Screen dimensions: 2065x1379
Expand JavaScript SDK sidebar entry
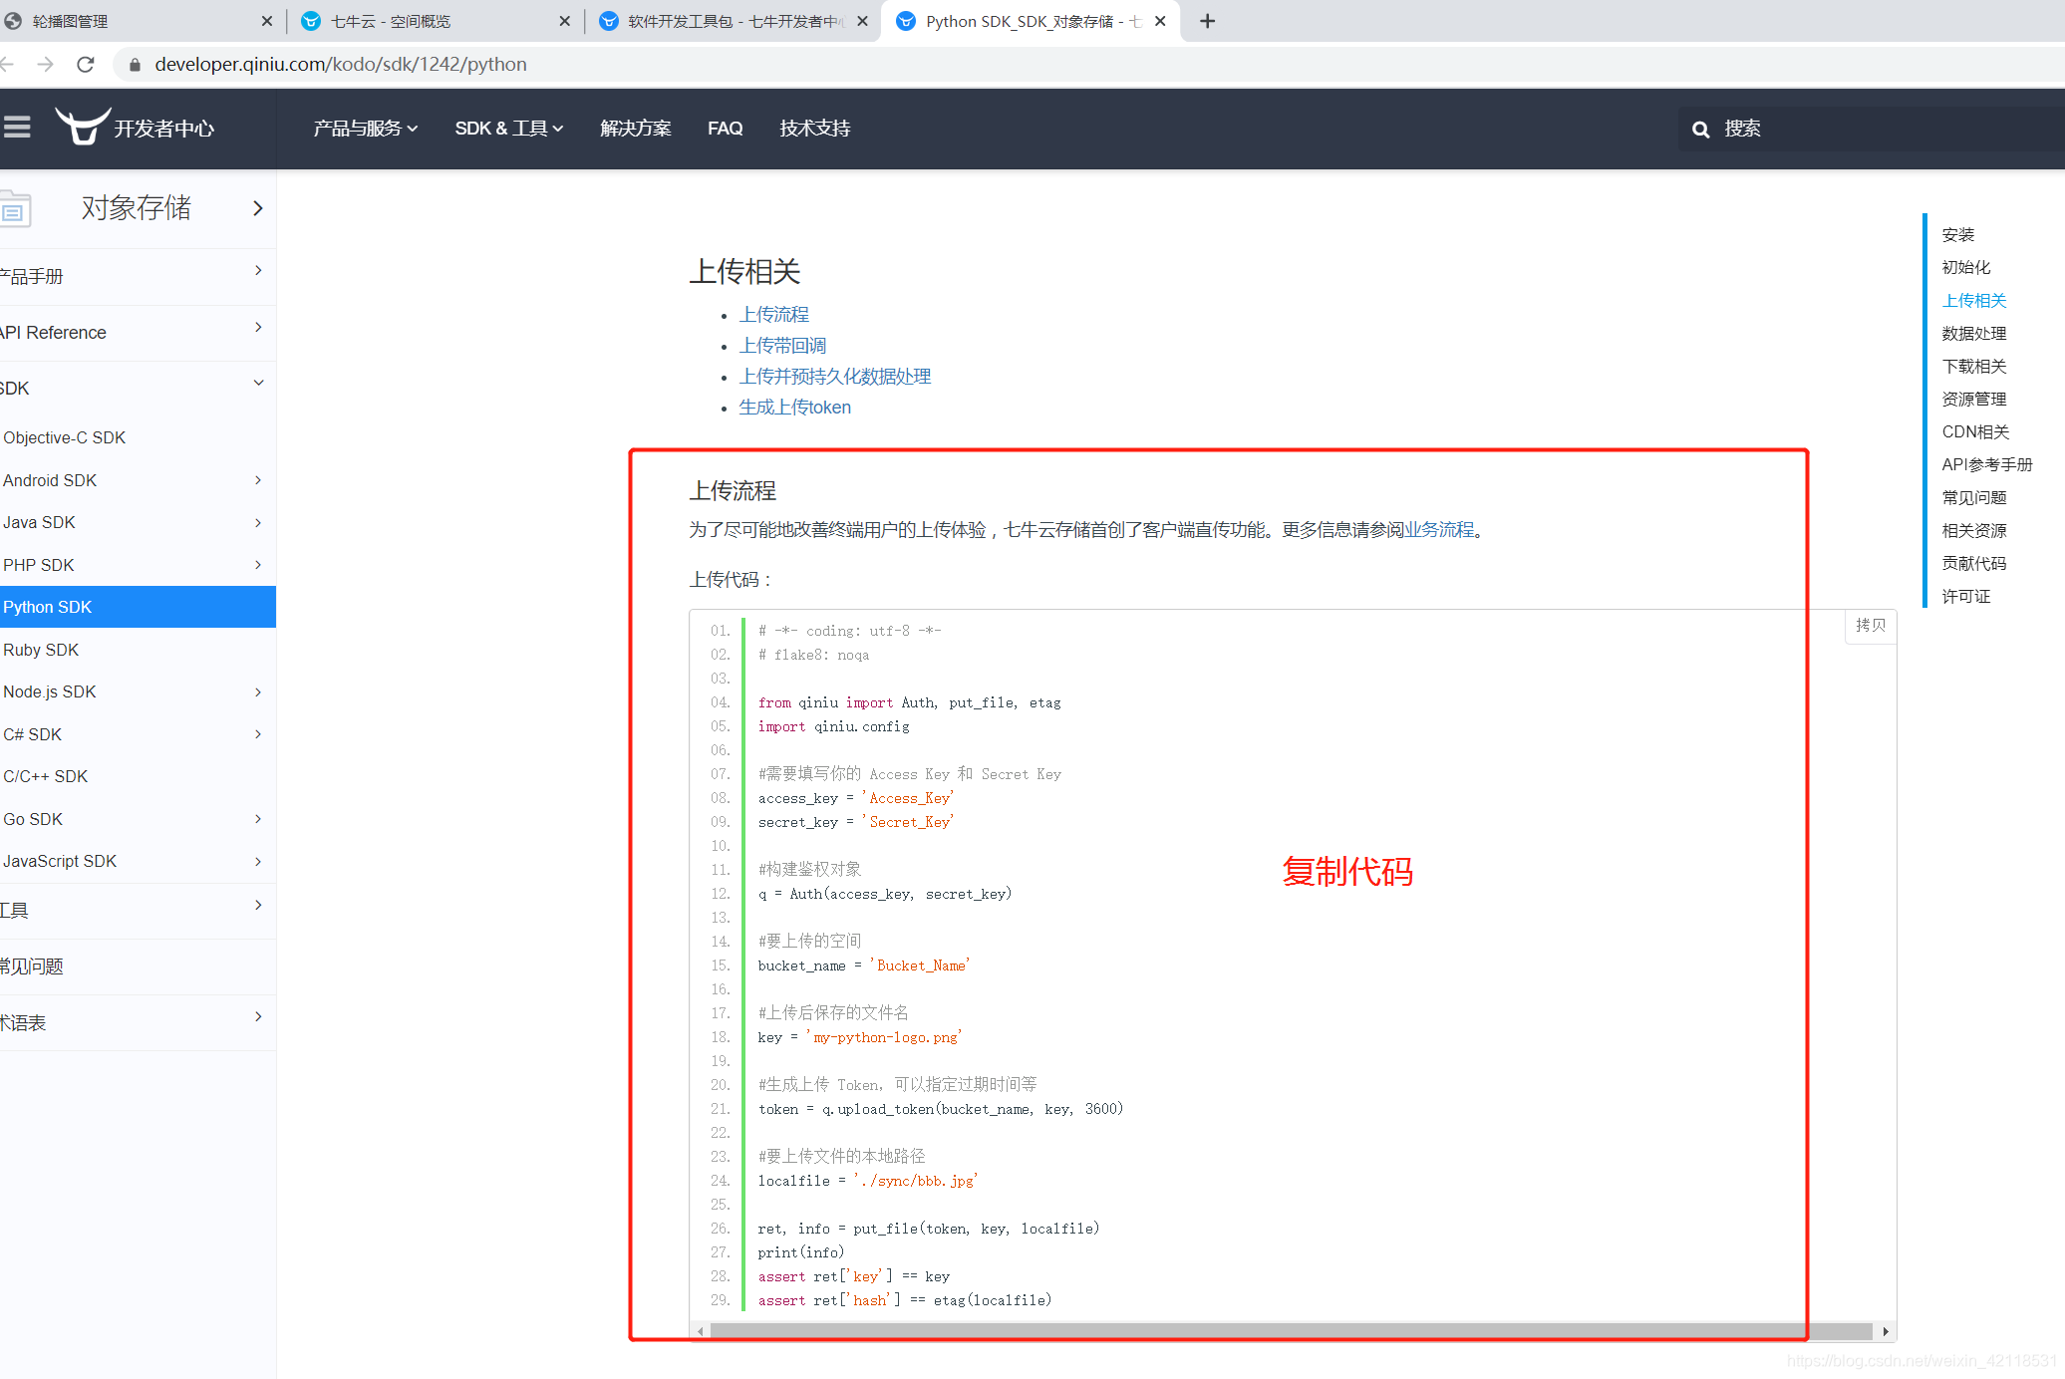258,862
